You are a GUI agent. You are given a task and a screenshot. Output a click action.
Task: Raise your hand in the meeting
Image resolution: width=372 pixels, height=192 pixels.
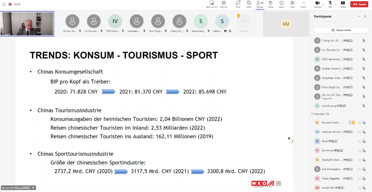click(271, 4)
